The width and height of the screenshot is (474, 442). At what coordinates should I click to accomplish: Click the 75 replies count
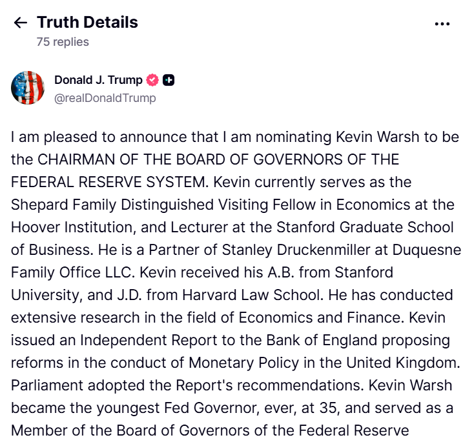(63, 42)
